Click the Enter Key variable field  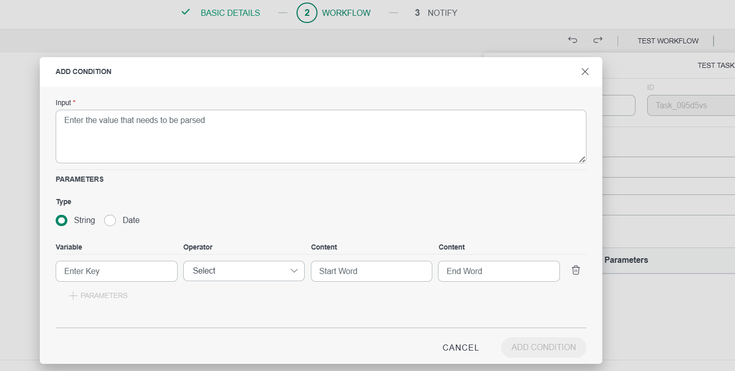point(116,271)
